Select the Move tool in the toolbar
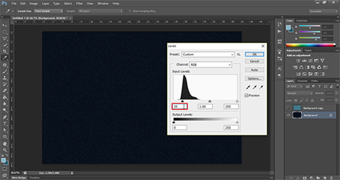 point(5,25)
